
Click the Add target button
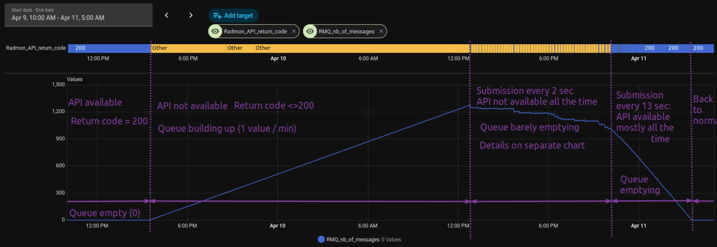click(x=233, y=16)
